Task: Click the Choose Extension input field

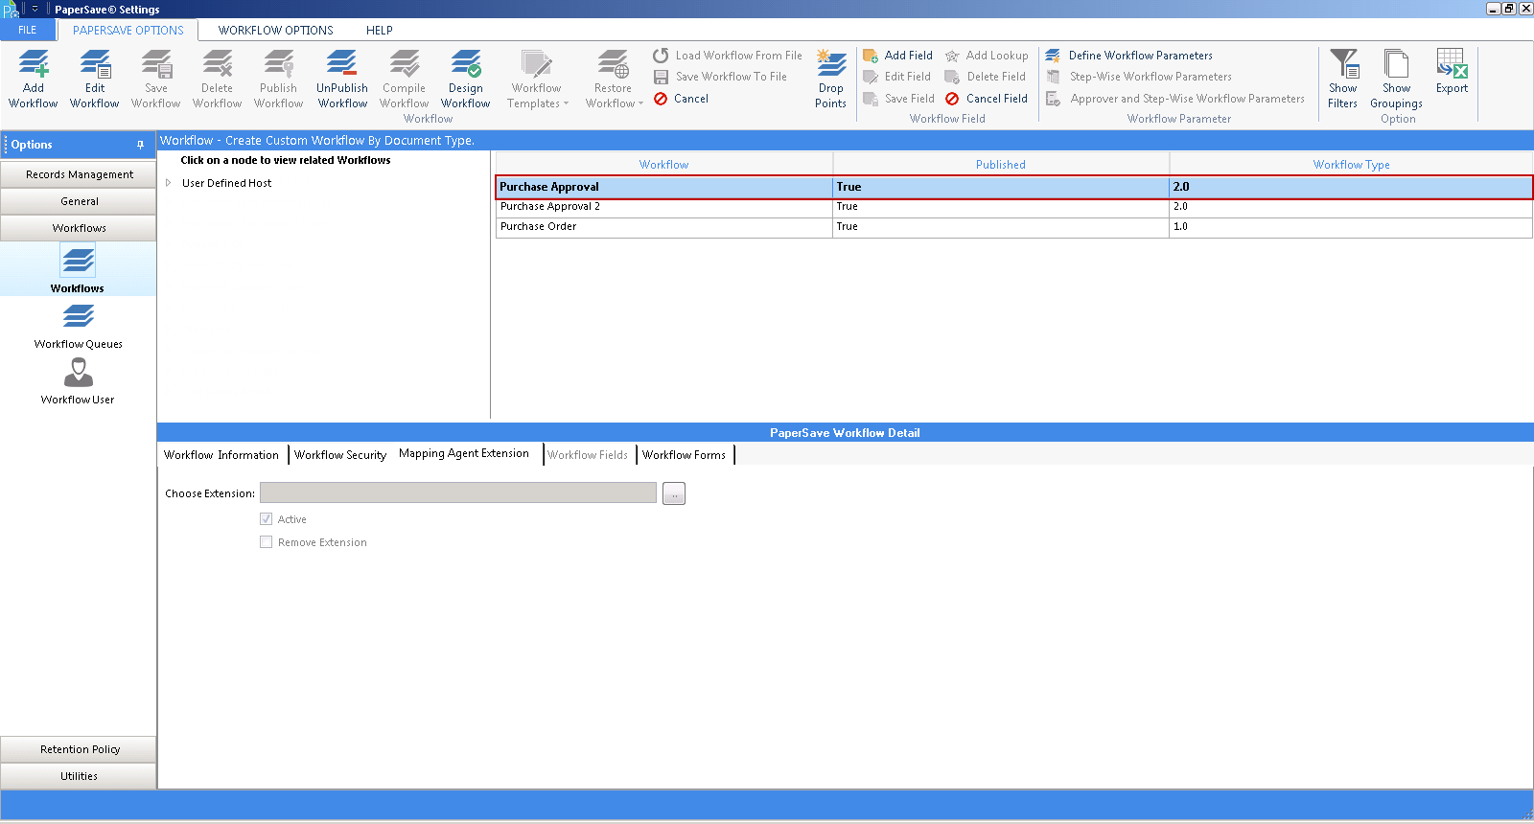Action: point(458,492)
